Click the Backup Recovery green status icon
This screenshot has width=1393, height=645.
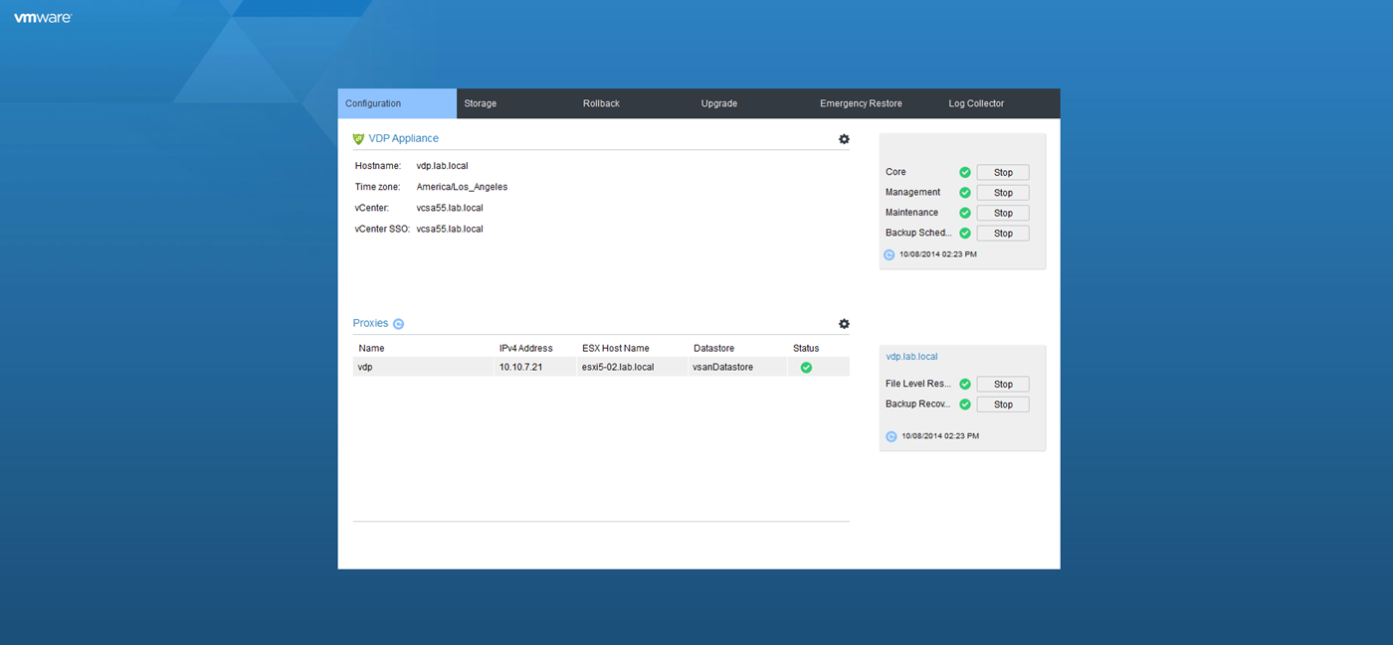965,404
